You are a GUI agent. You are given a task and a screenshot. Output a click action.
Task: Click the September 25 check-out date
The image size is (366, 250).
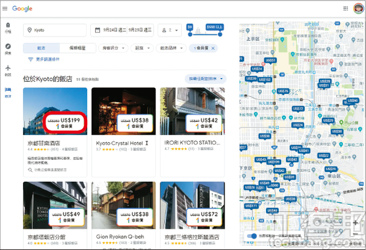[140, 30]
